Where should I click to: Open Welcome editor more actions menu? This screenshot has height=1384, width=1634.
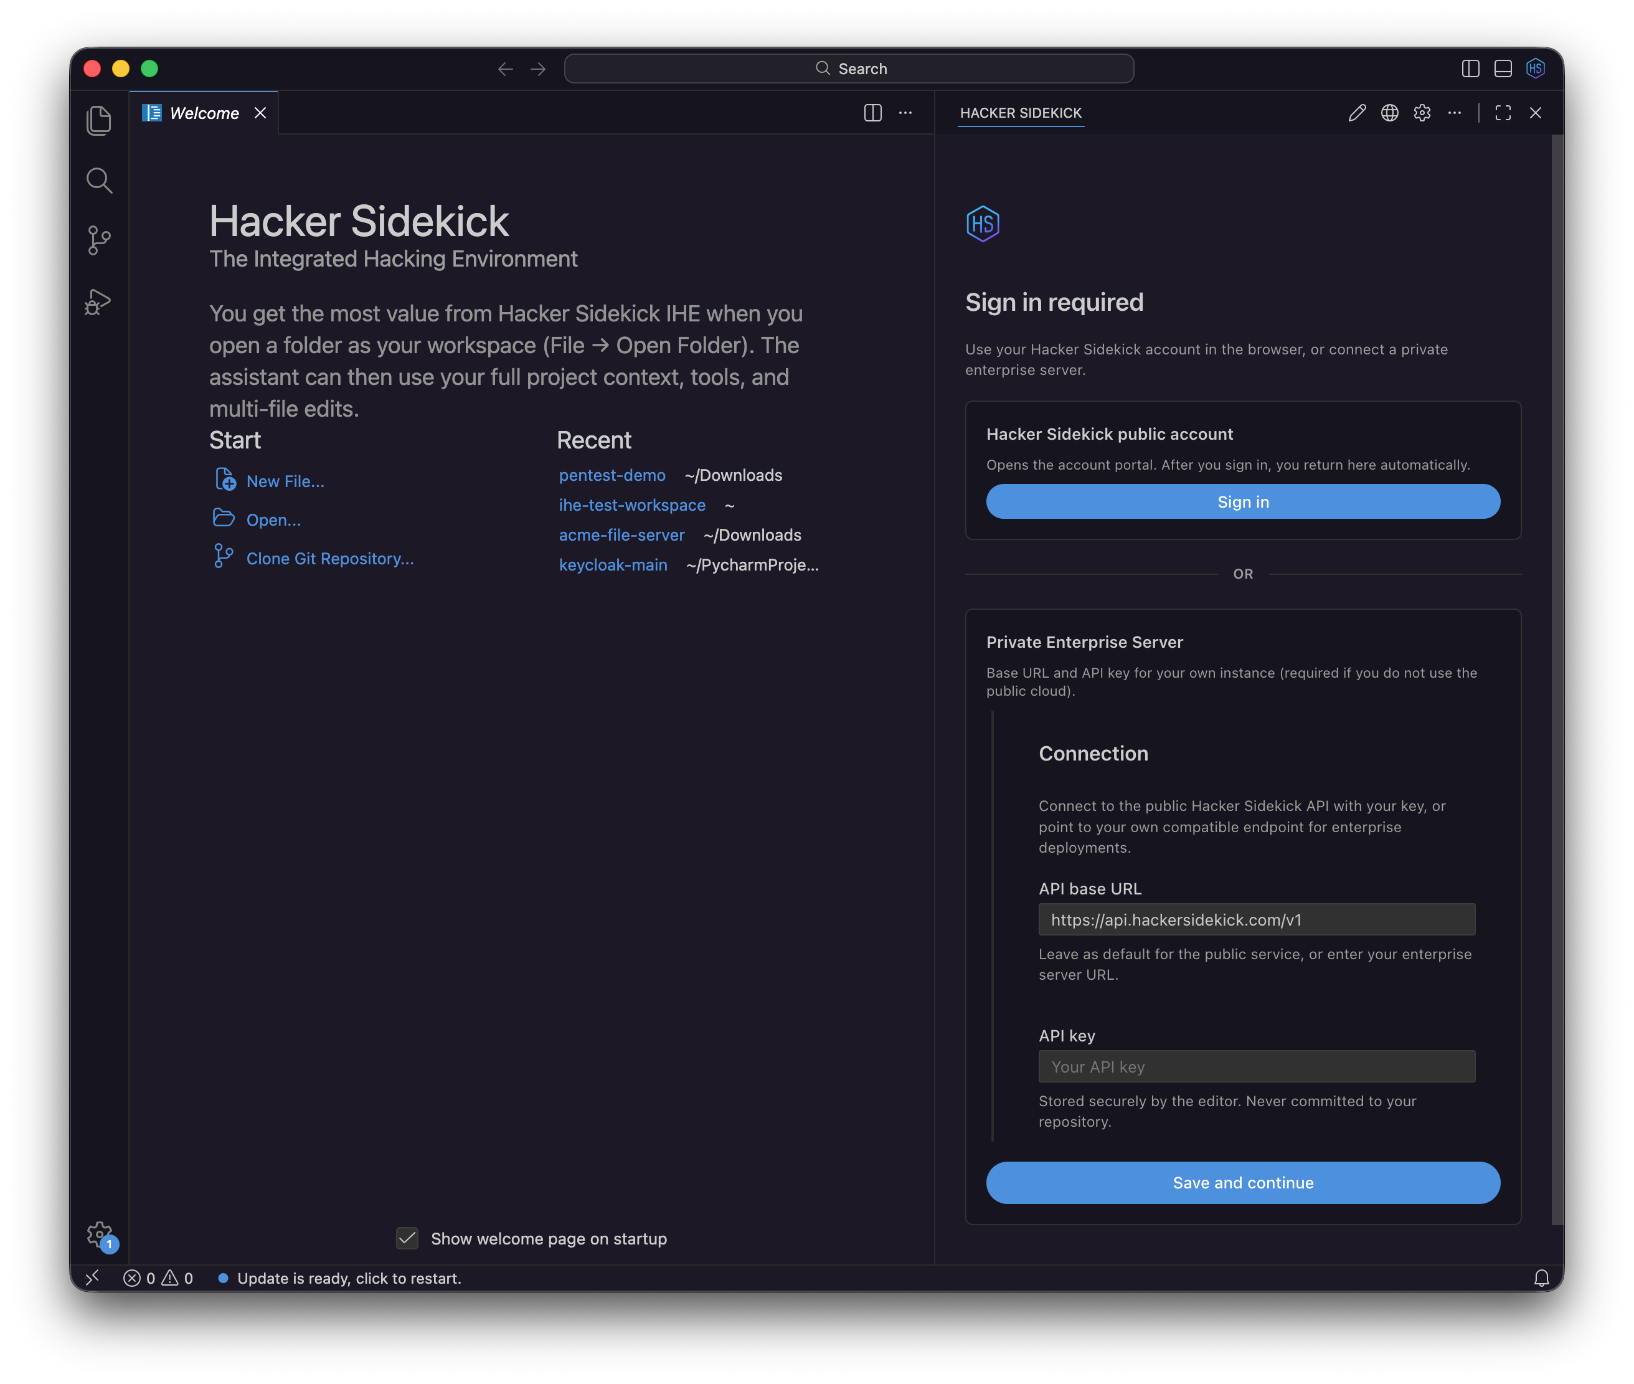[x=905, y=113]
